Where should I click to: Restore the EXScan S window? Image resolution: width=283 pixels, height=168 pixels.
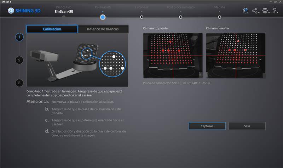tap(276, 2)
